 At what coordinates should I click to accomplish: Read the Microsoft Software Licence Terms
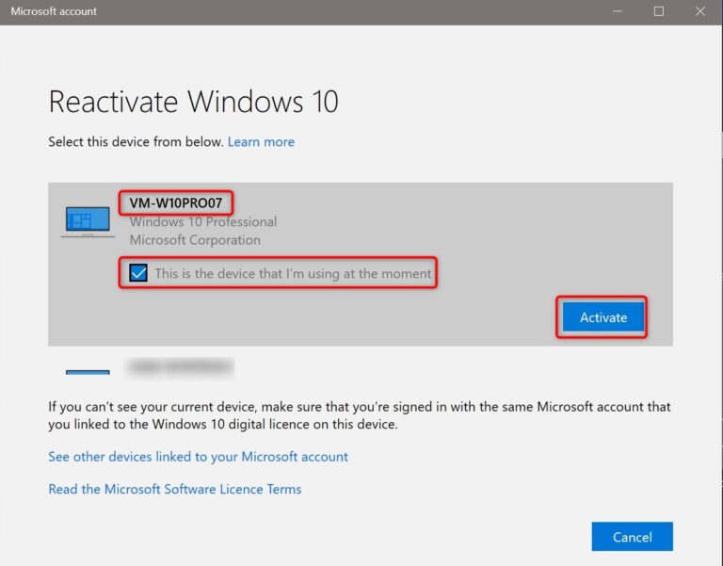174,490
